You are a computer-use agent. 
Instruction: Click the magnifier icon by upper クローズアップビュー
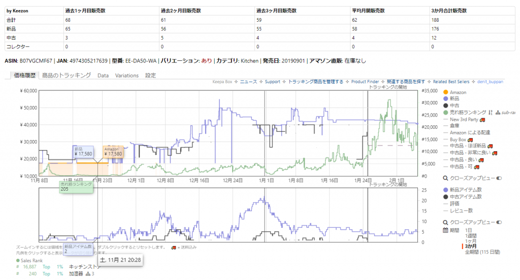point(446,178)
